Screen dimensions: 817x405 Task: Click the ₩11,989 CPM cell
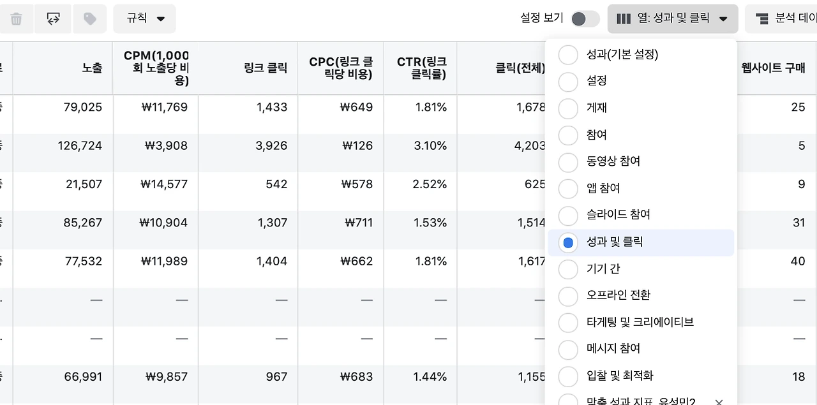point(165,261)
